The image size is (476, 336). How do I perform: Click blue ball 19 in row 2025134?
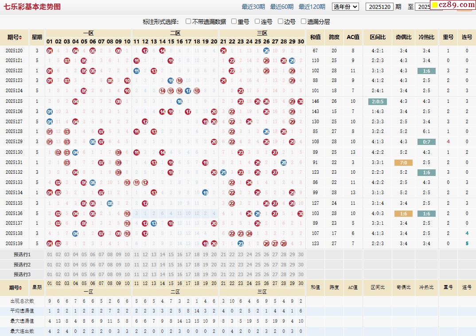205,193
